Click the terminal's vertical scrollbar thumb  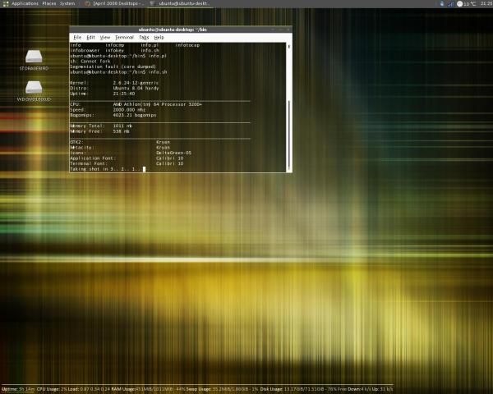[x=288, y=134]
